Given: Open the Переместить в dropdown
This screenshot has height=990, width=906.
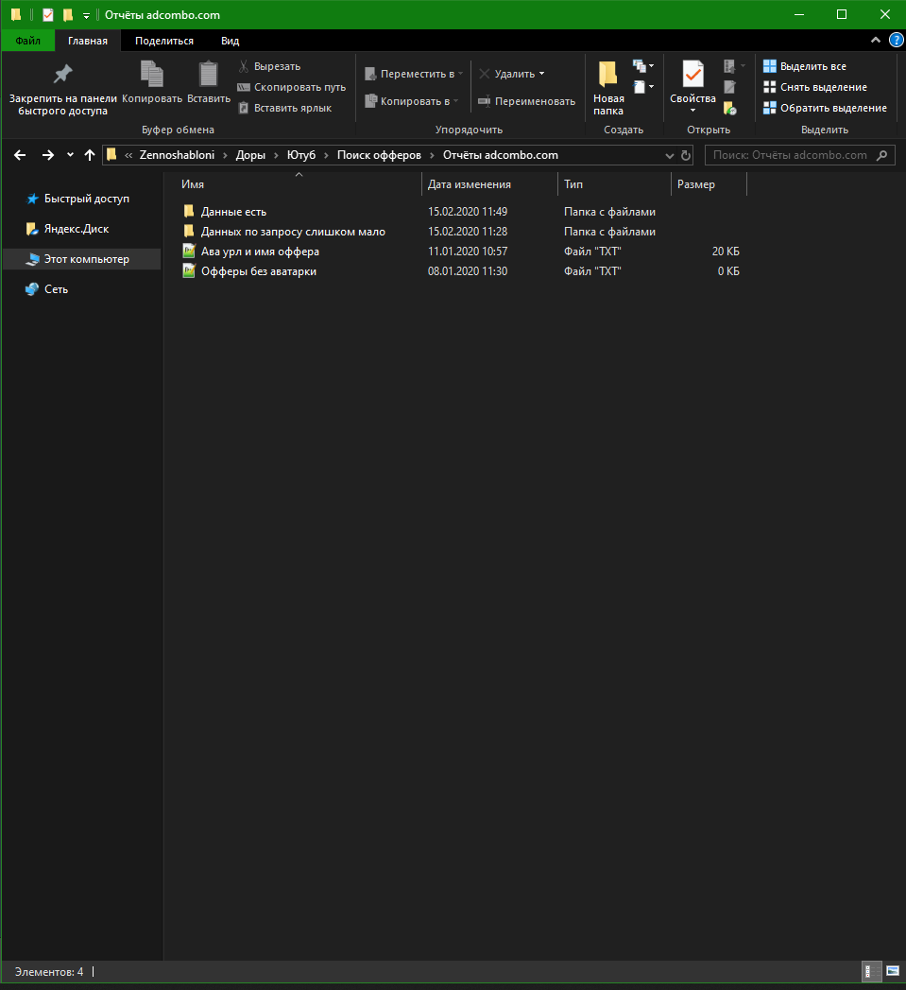Looking at the screenshot, I should tap(460, 74).
